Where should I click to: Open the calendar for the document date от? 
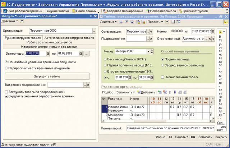click(x=213, y=31)
